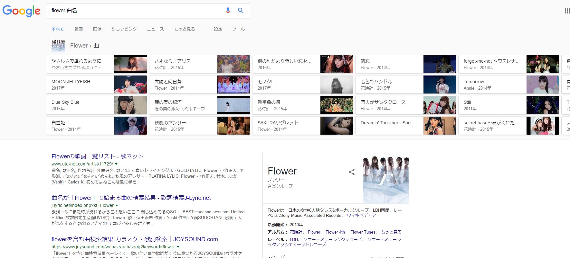Switch to the 画像 tab

[97, 29]
